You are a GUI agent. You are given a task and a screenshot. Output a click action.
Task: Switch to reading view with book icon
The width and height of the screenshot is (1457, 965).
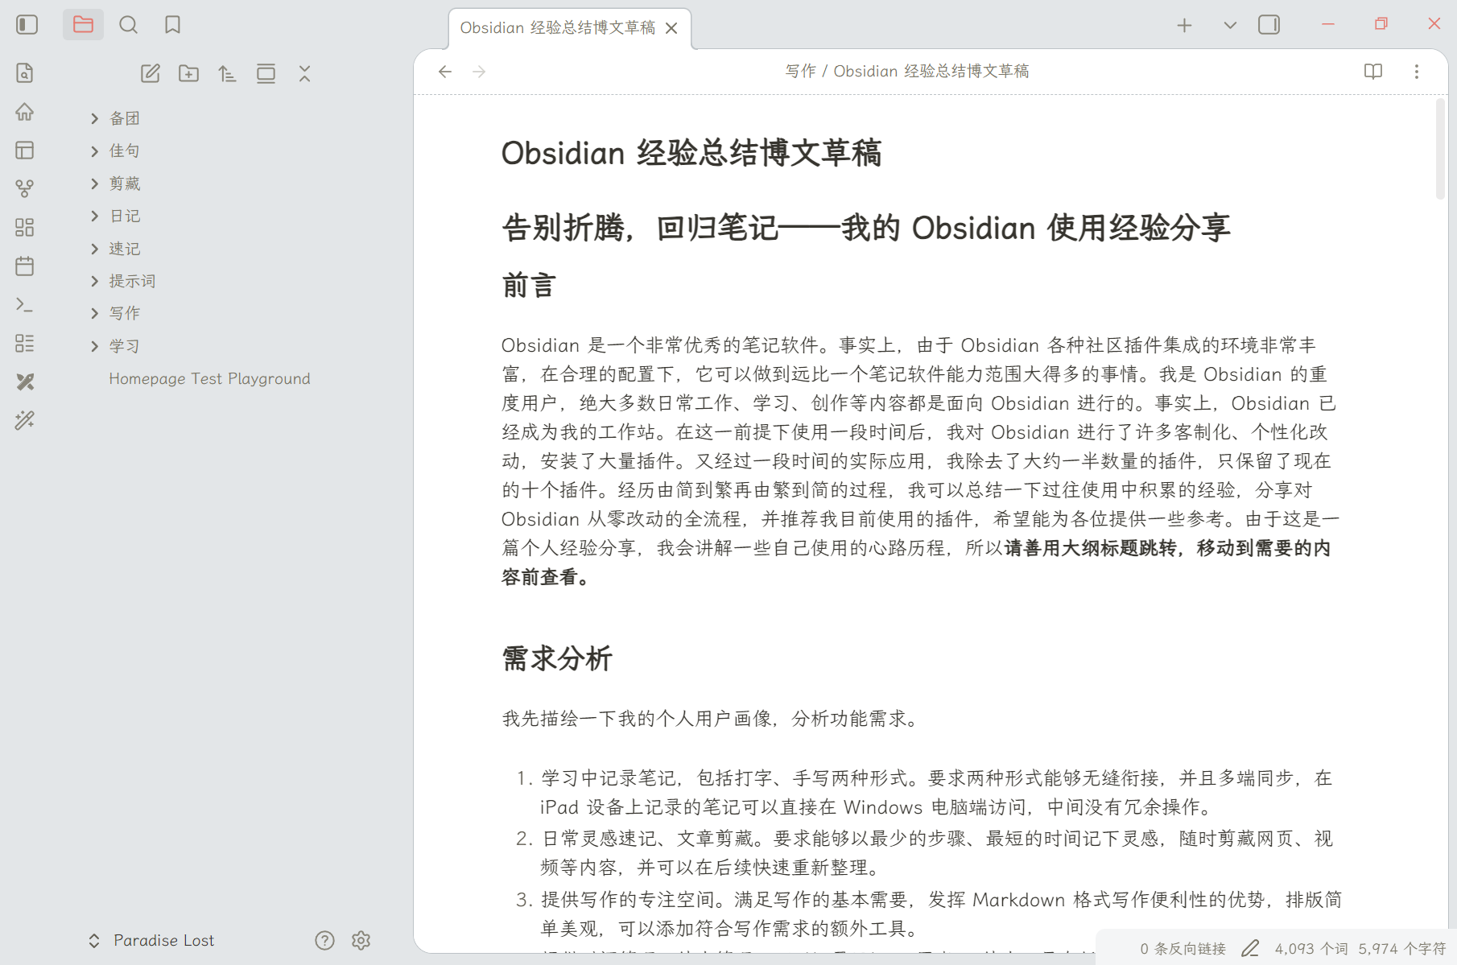[x=1373, y=72]
